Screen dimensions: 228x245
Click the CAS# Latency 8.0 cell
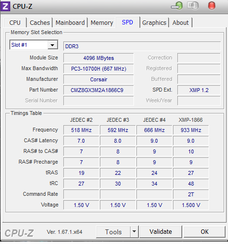[118, 141]
